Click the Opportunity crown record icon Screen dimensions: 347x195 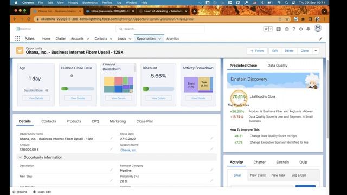click(x=20, y=50)
